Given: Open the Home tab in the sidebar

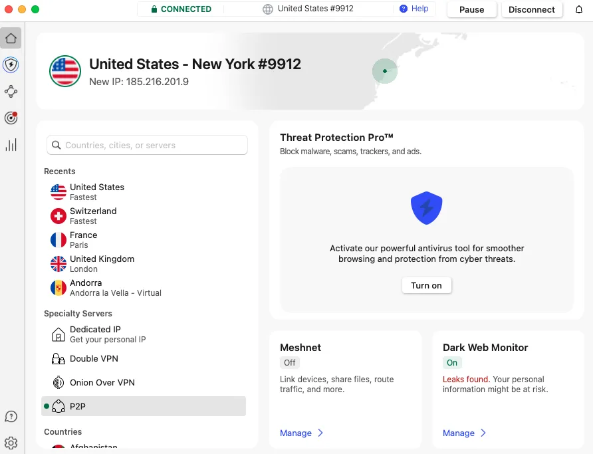Looking at the screenshot, I should coord(11,38).
